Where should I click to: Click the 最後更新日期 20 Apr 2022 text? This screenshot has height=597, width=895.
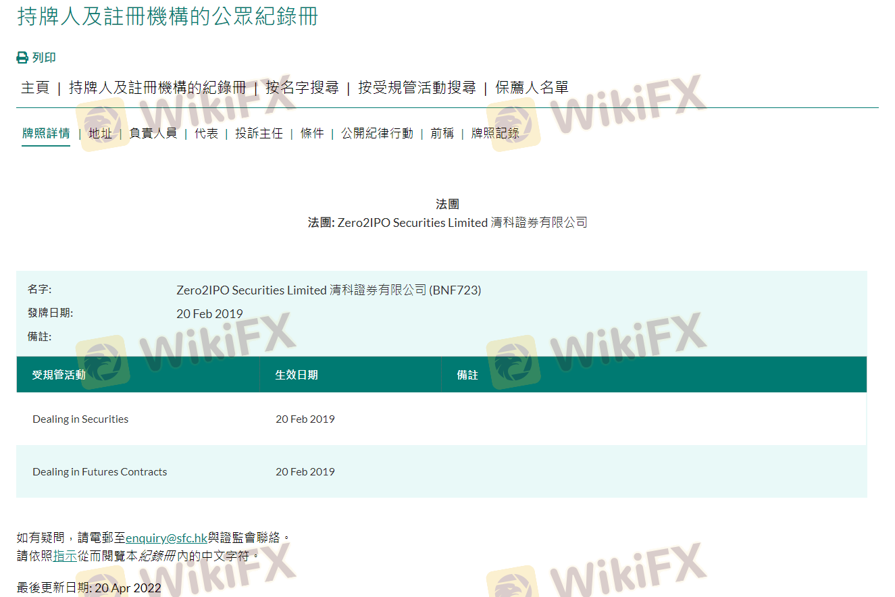(x=89, y=588)
